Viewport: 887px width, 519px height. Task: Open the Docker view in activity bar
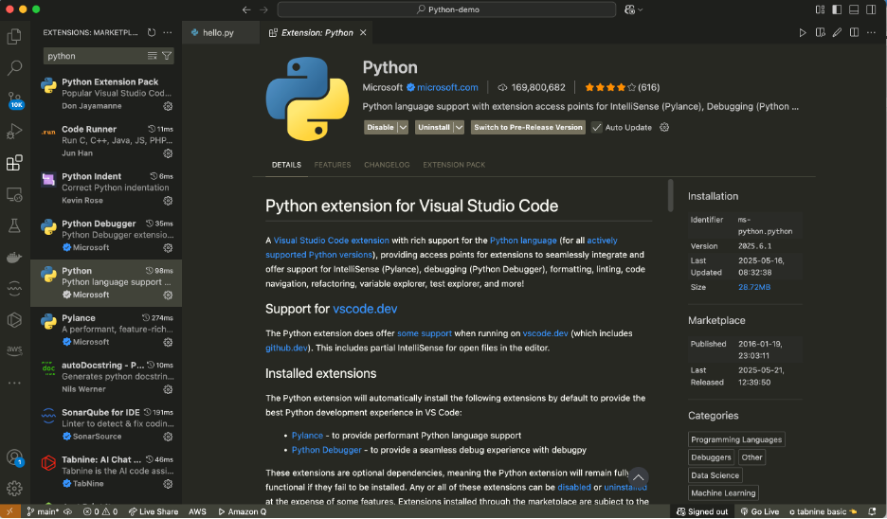pyautogui.click(x=14, y=257)
